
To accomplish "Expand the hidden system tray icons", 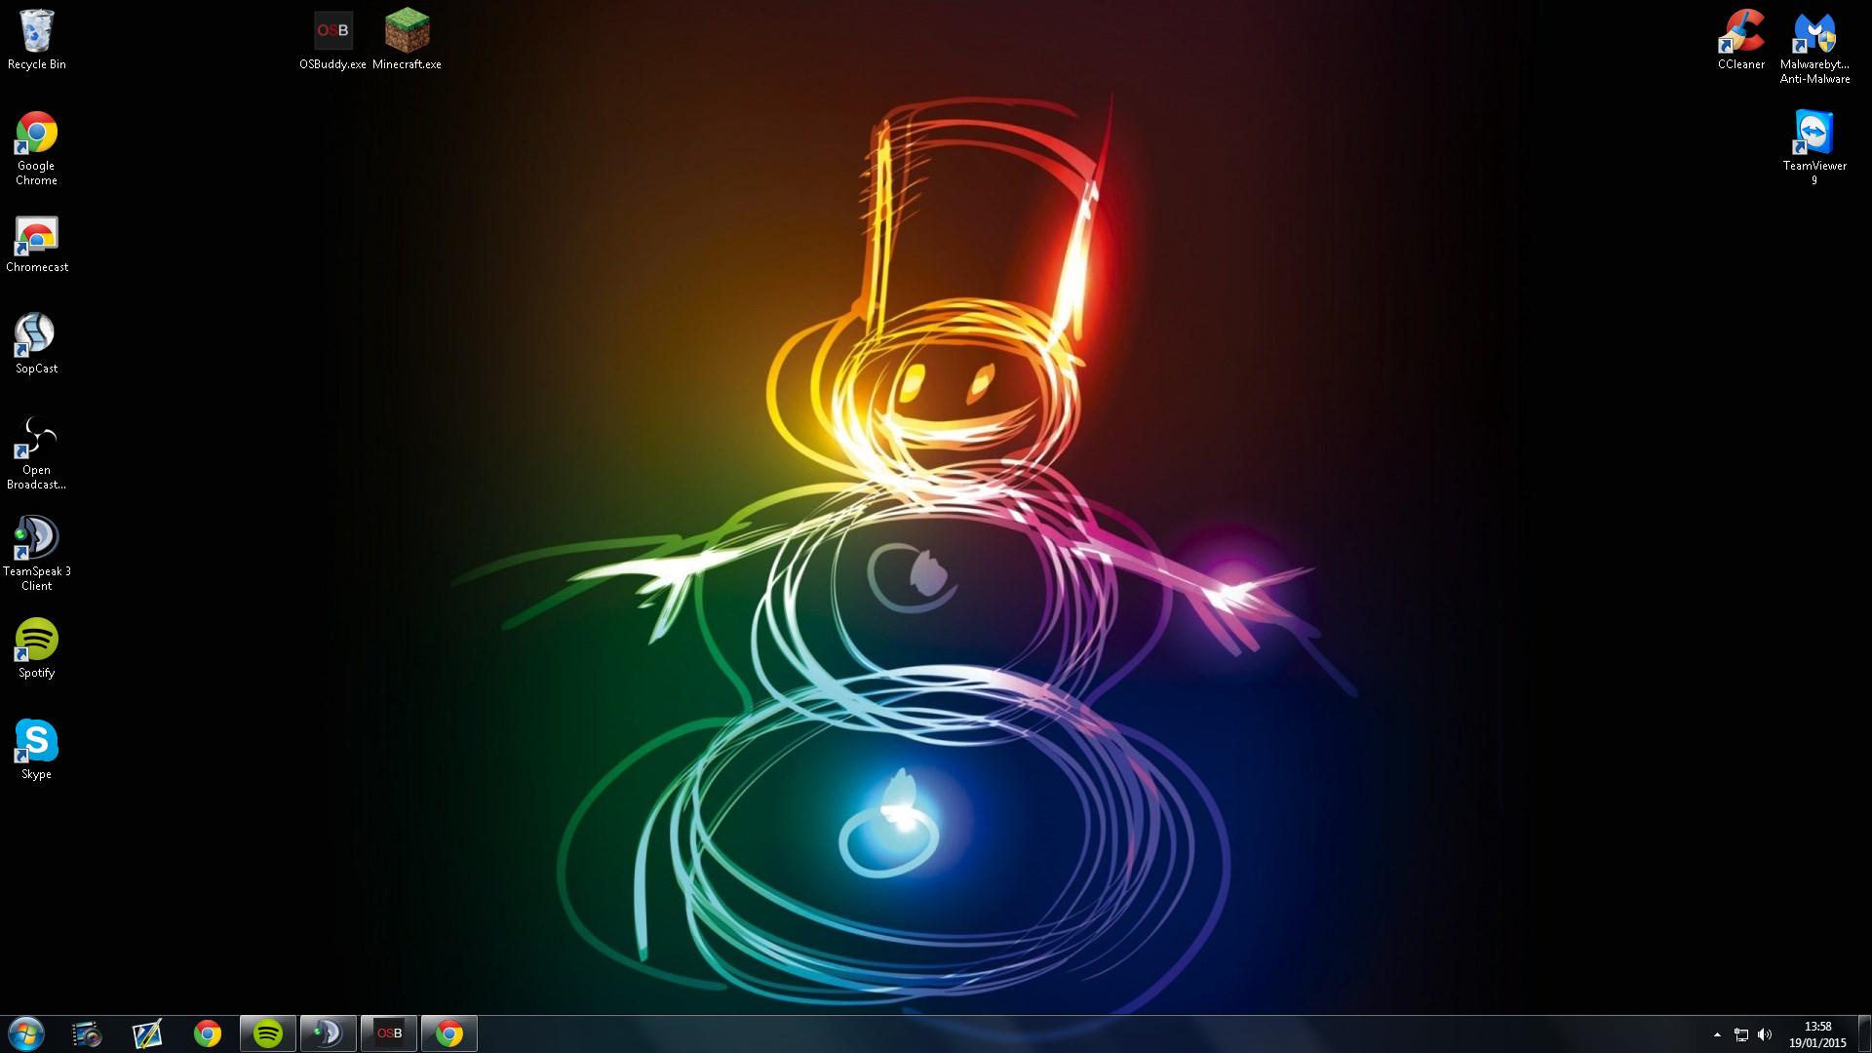I will tap(1717, 1034).
